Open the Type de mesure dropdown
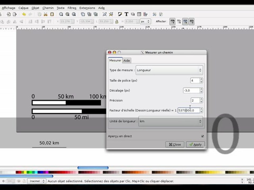The width and height of the screenshot is (254, 190). pyautogui.click(x=169, y=70)
